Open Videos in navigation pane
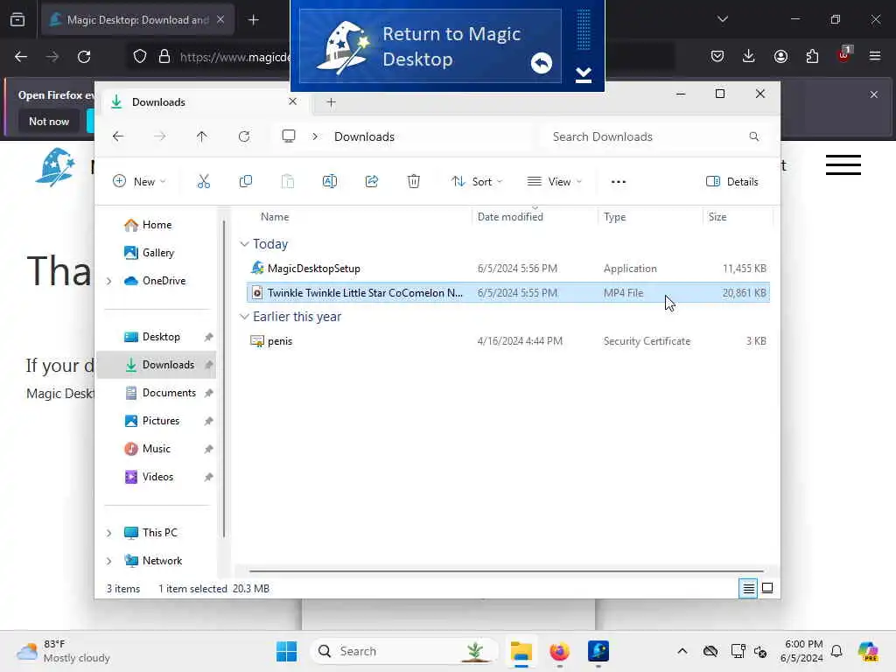 pos(157,477)
